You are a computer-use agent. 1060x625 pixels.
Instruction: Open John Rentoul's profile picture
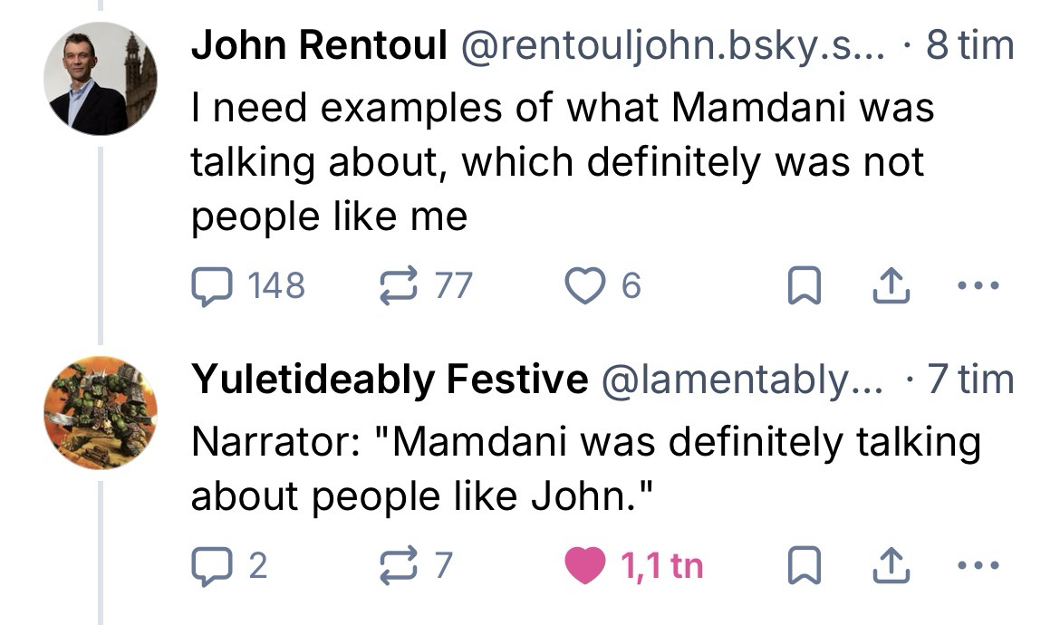100,79
